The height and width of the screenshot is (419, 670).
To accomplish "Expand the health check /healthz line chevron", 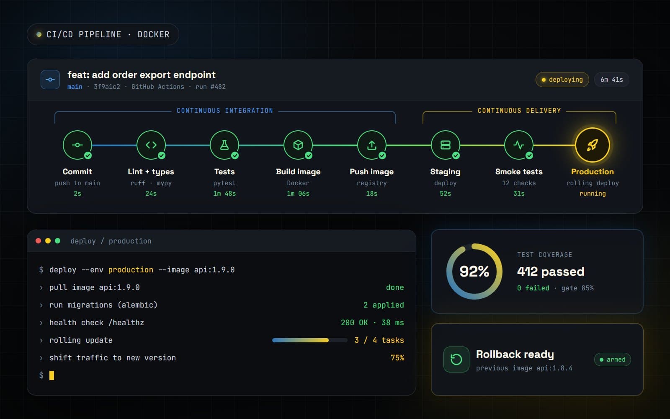I will [41, 323].
